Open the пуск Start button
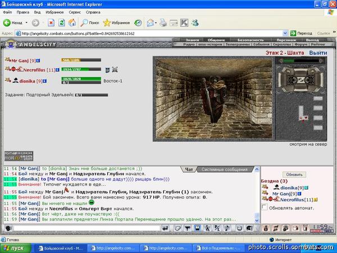The height and width of the screenshot is (253, 337). point(16,248)
